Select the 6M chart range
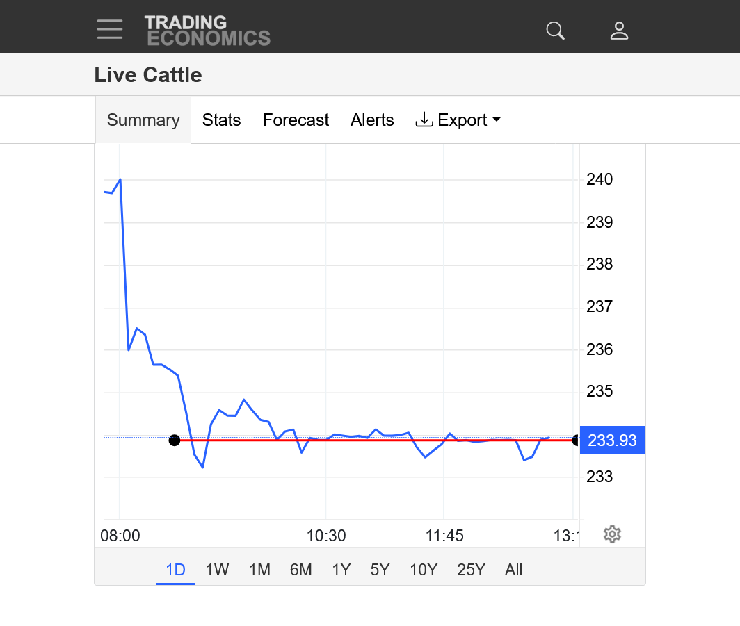Screen dimensions: 740x626 [x=300, y=570]
